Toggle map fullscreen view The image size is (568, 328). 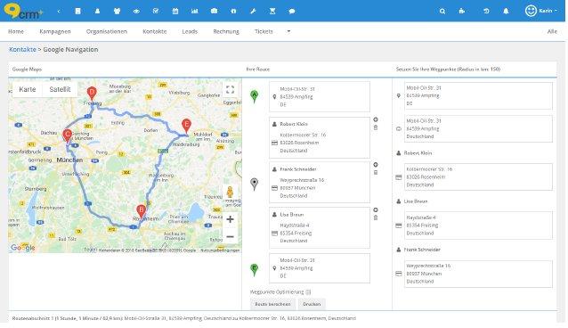coord(230,89)
